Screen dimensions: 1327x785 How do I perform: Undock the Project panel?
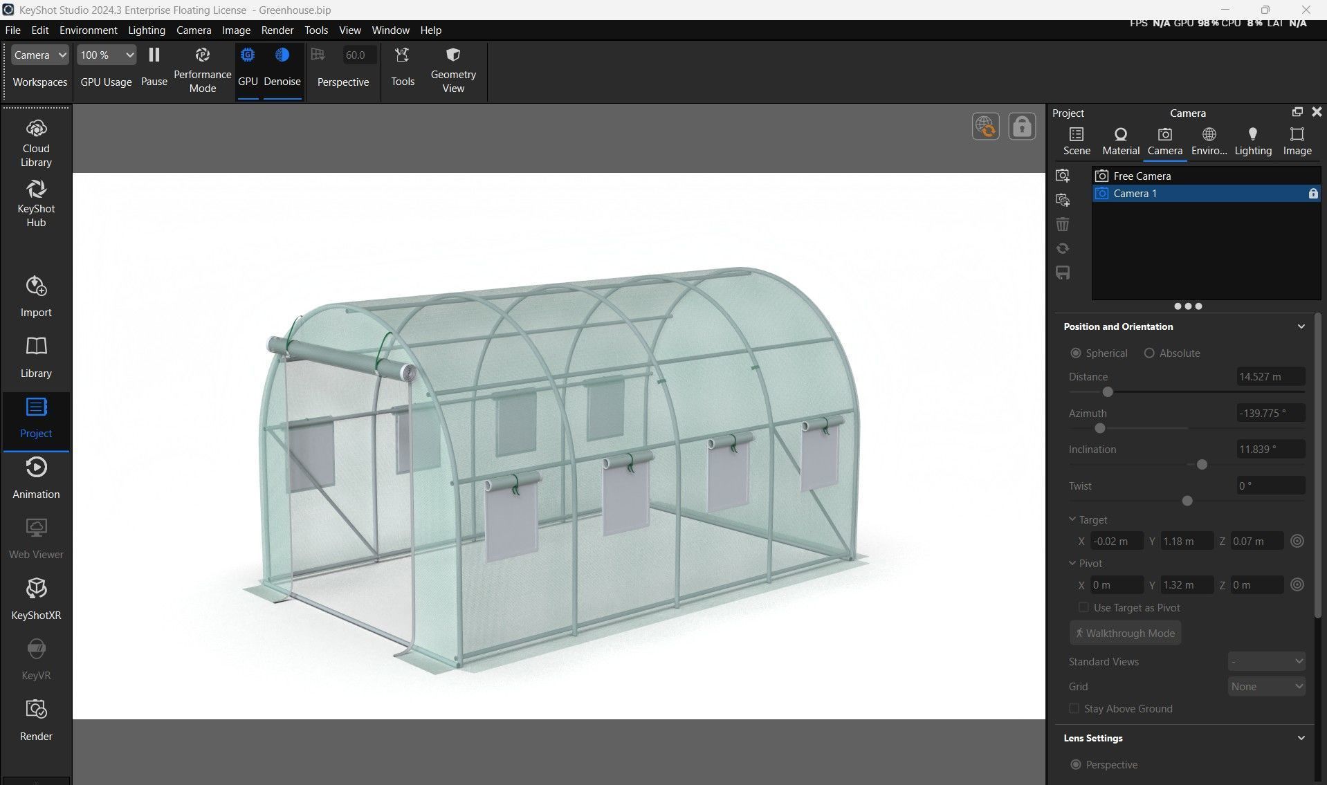(x=1297, y=112)
